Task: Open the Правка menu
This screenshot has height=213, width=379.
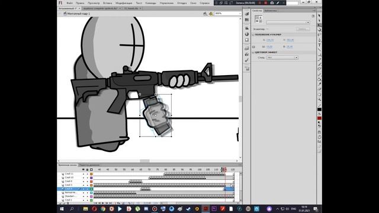Action: coord(80,3)
